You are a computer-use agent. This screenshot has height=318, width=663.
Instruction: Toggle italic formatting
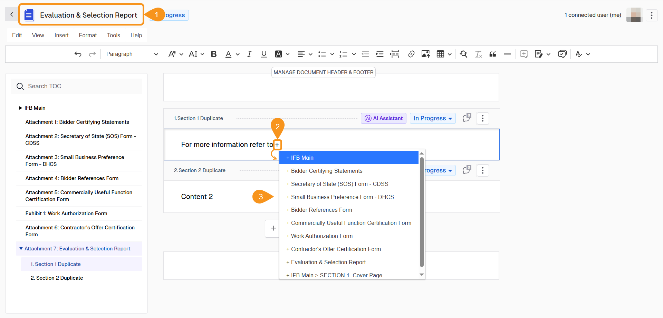click(x=249, y=54)
